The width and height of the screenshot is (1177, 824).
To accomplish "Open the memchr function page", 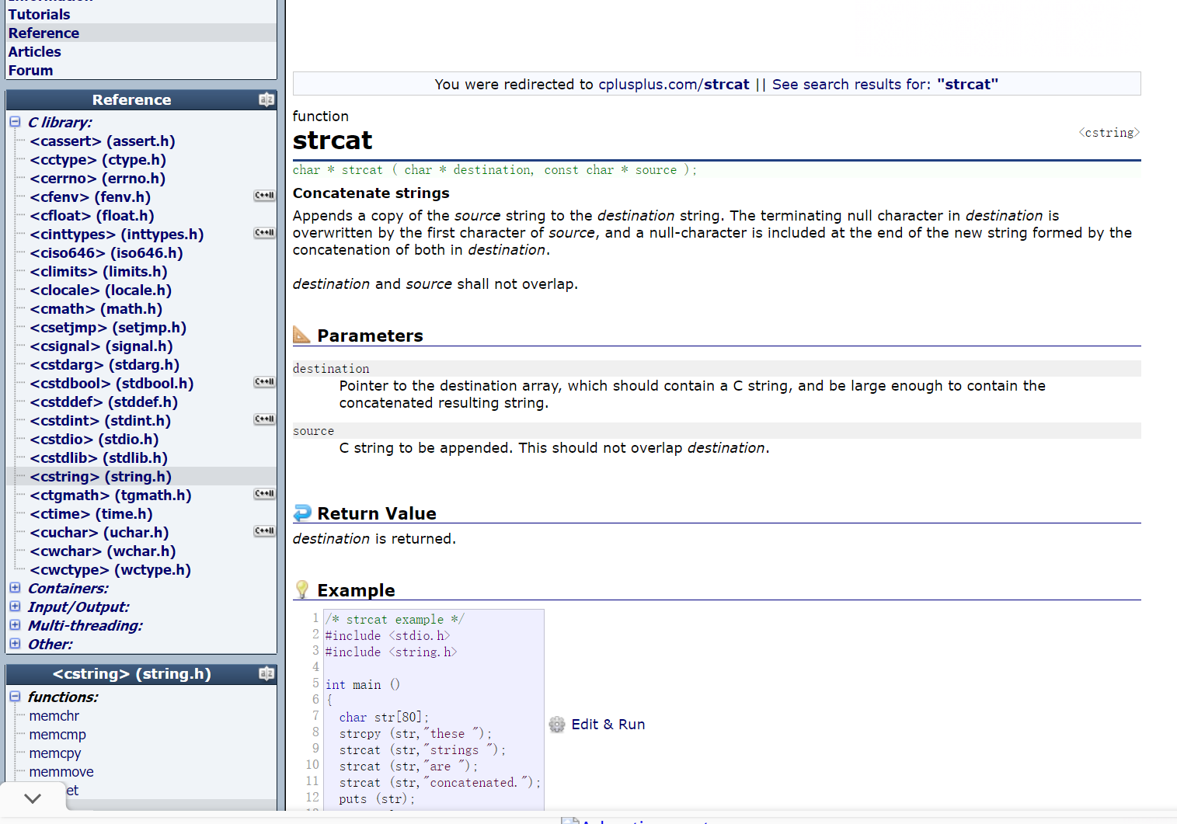I will coord(54,715).
